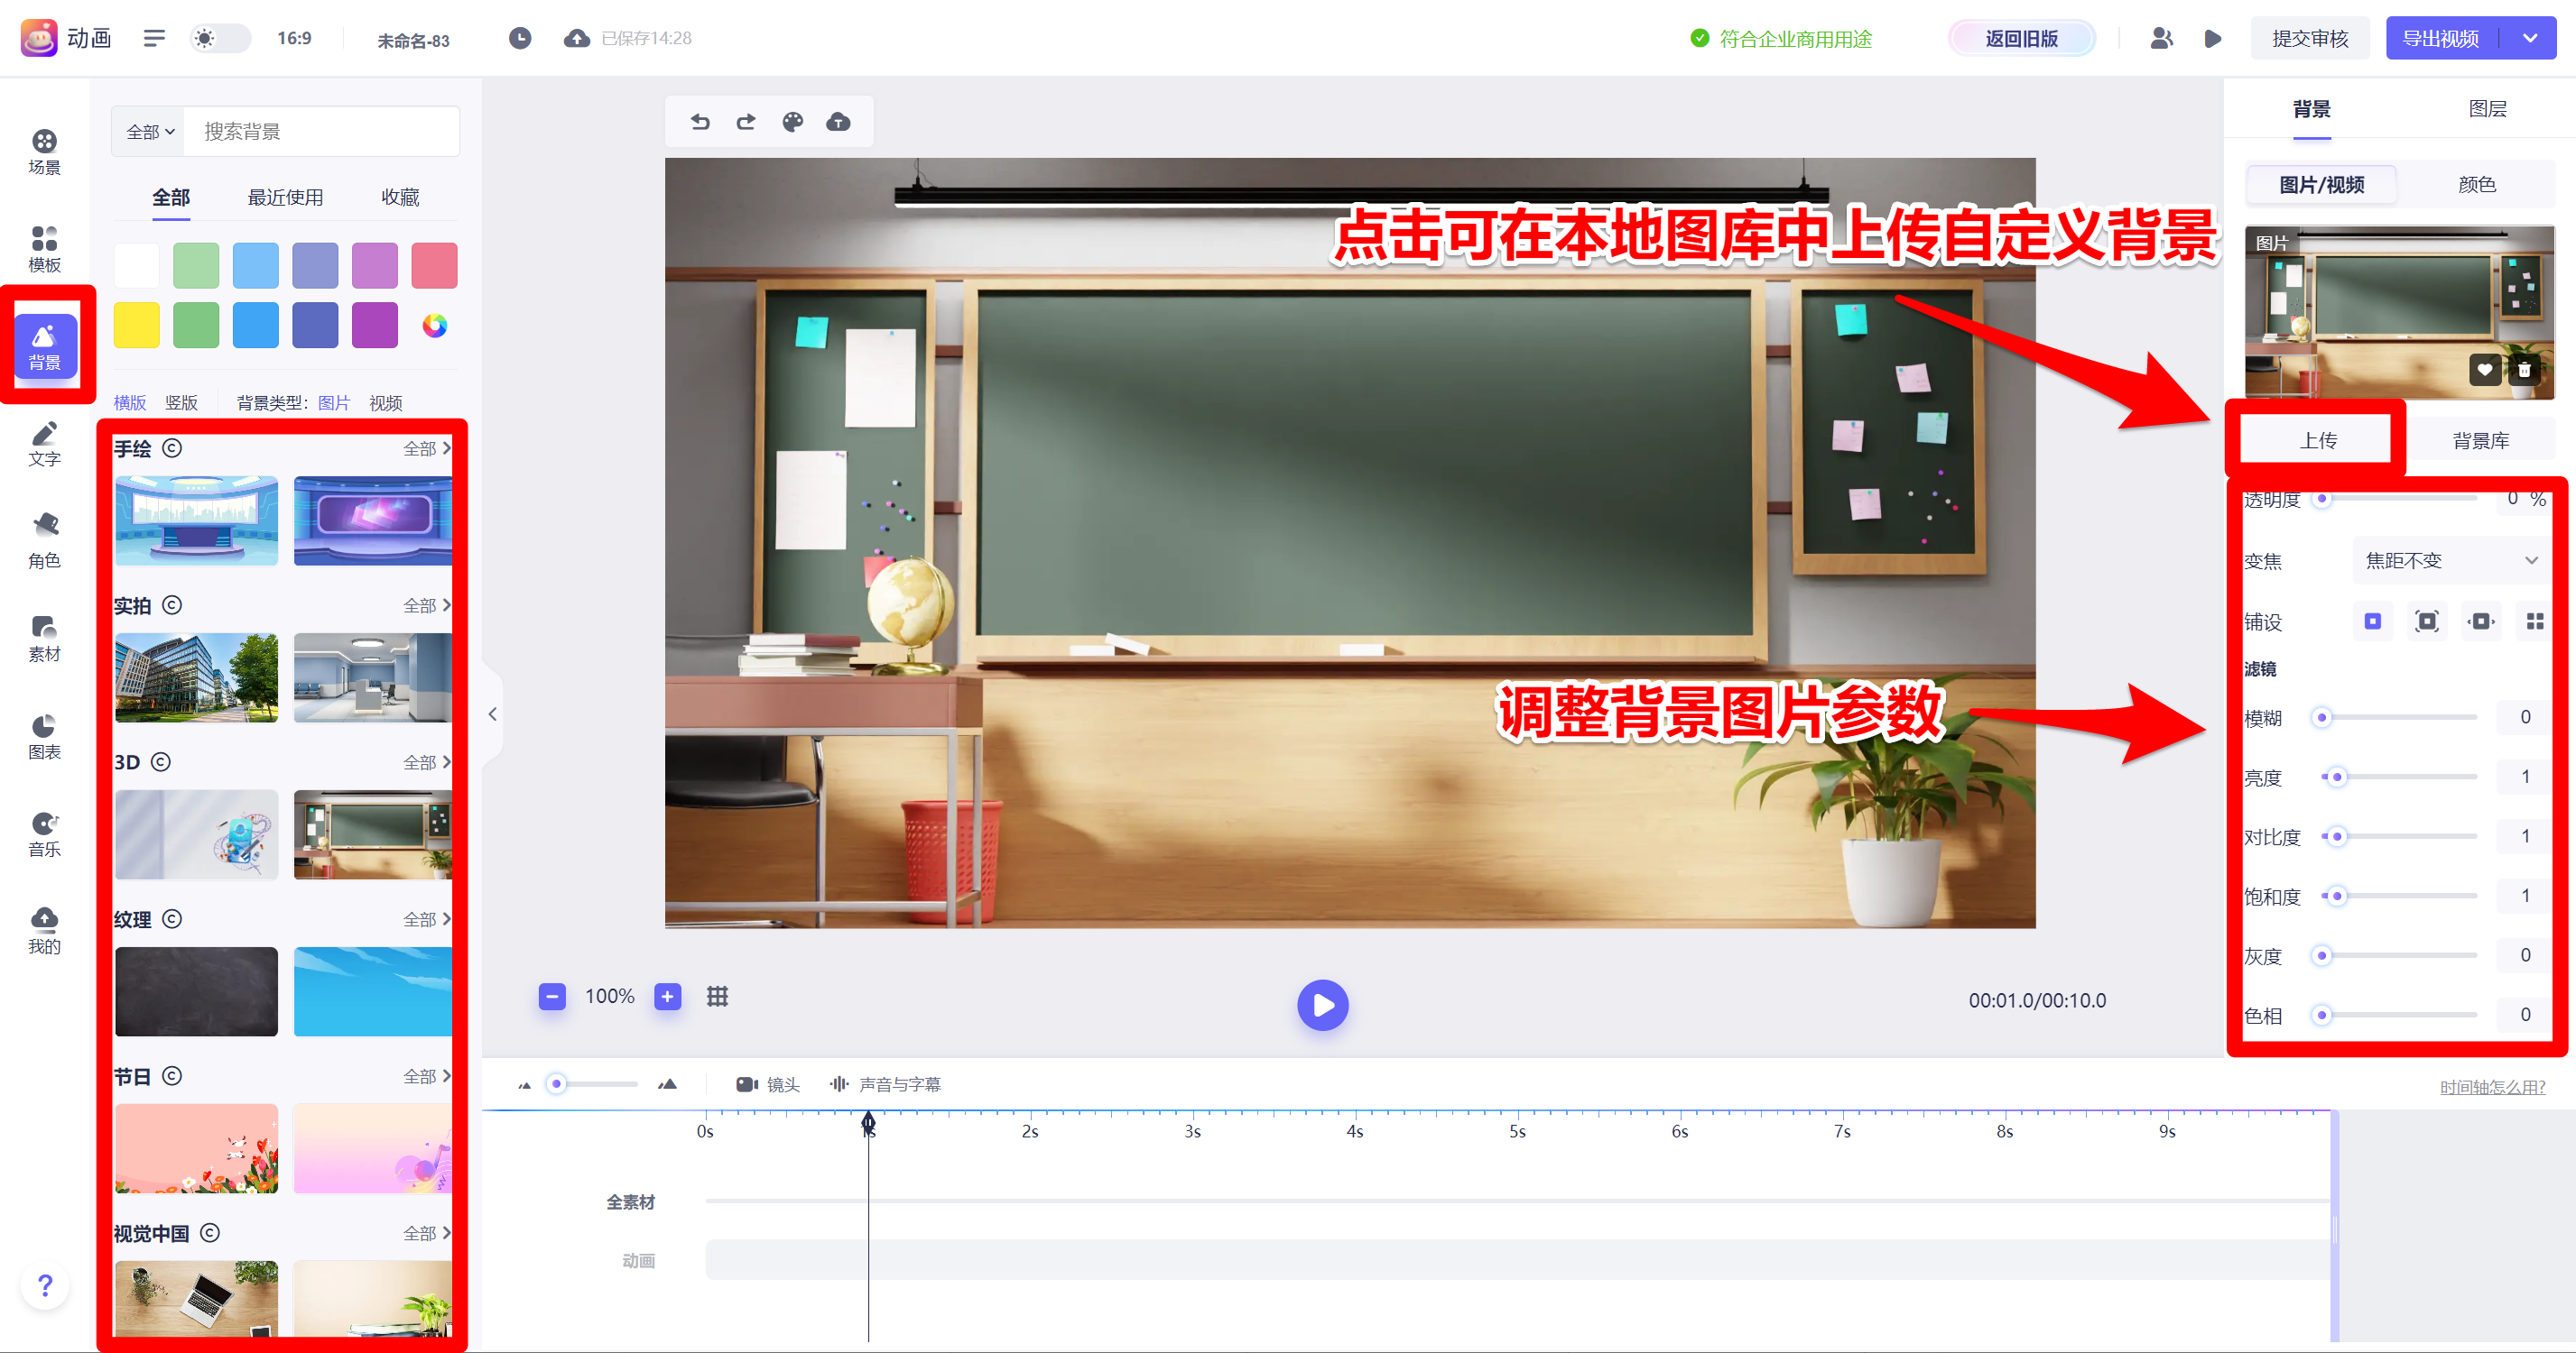Open version history clock icon

pos(520,38)
